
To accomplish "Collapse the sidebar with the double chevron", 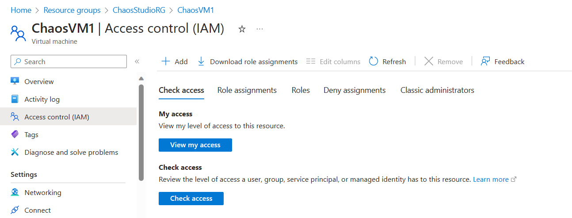I will click(x=137, y=61).
